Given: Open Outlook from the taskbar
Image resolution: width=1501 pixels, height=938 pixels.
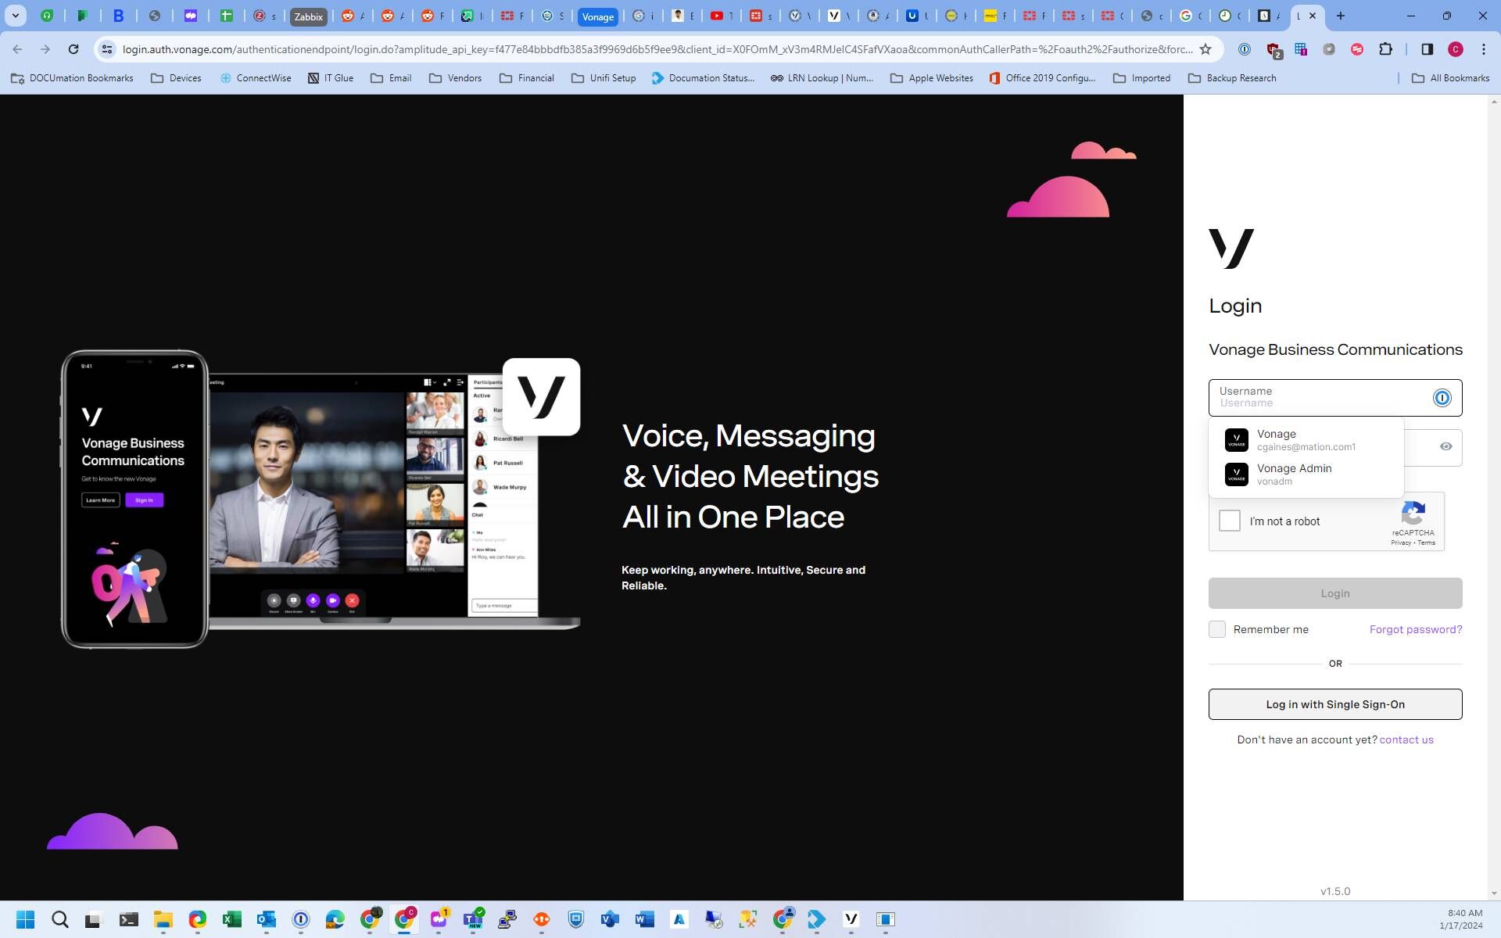Looking at the screenshot, I should 266,919.
